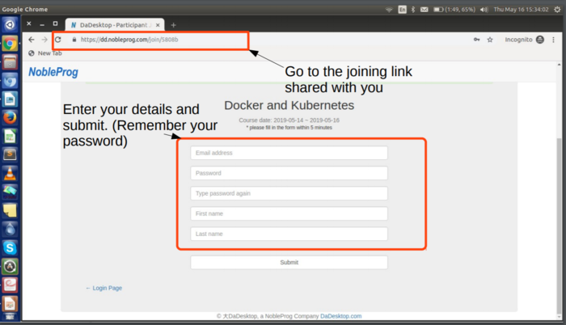Open the En keyboard layout indicator
Image resolution: width=566 pixels, height=325 pixels.
click(402, 10)
